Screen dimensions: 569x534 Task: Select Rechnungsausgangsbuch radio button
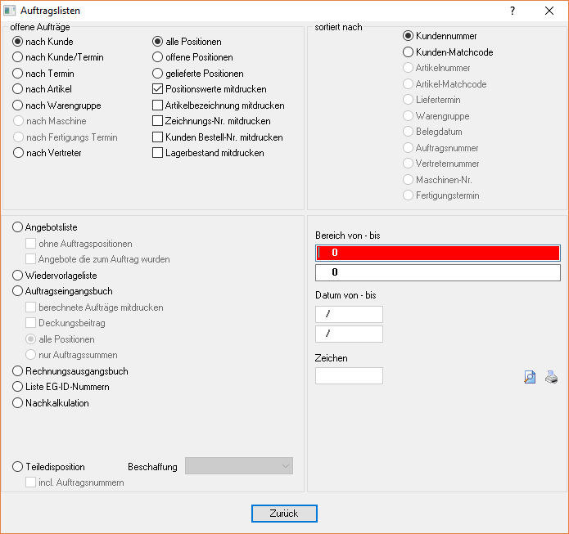18,371
